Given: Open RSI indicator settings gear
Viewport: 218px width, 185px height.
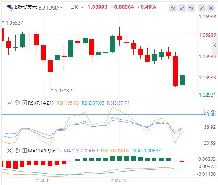Looking at the screenshot, I should [17, 103].
